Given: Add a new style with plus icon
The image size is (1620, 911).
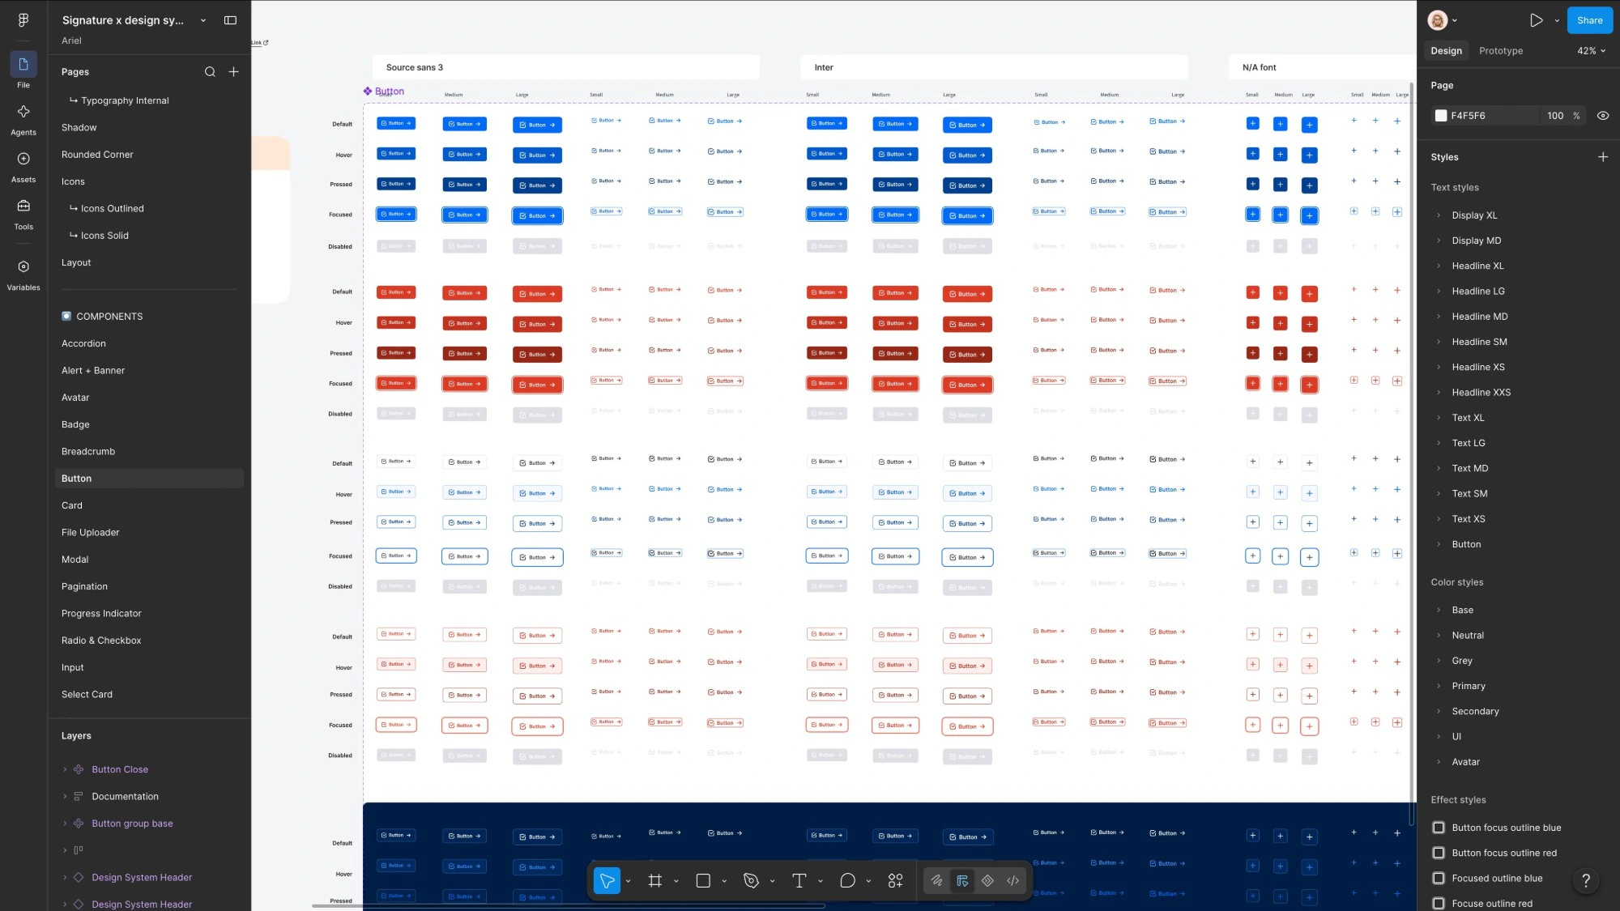Looking at the screenshot, I should pos(1602,157).
